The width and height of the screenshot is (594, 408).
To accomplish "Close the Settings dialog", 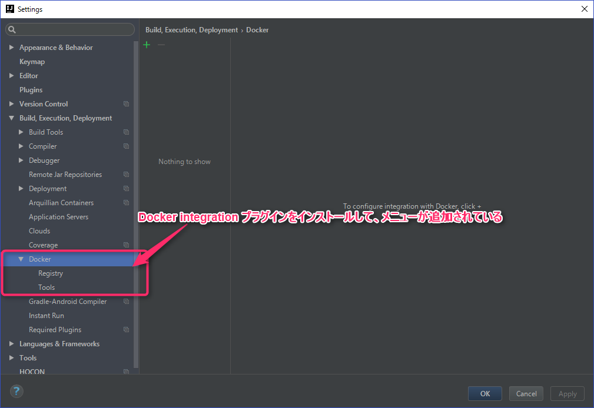I will 584,9.
